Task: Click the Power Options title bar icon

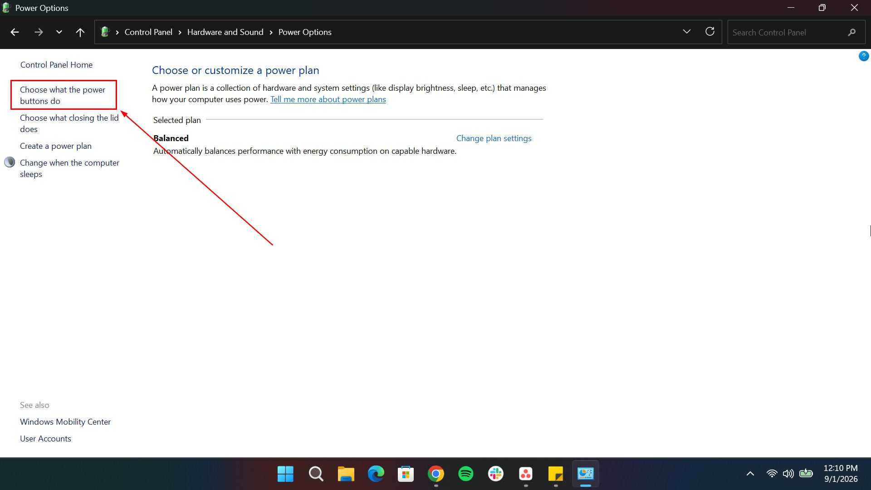Action: click(6, 8)
